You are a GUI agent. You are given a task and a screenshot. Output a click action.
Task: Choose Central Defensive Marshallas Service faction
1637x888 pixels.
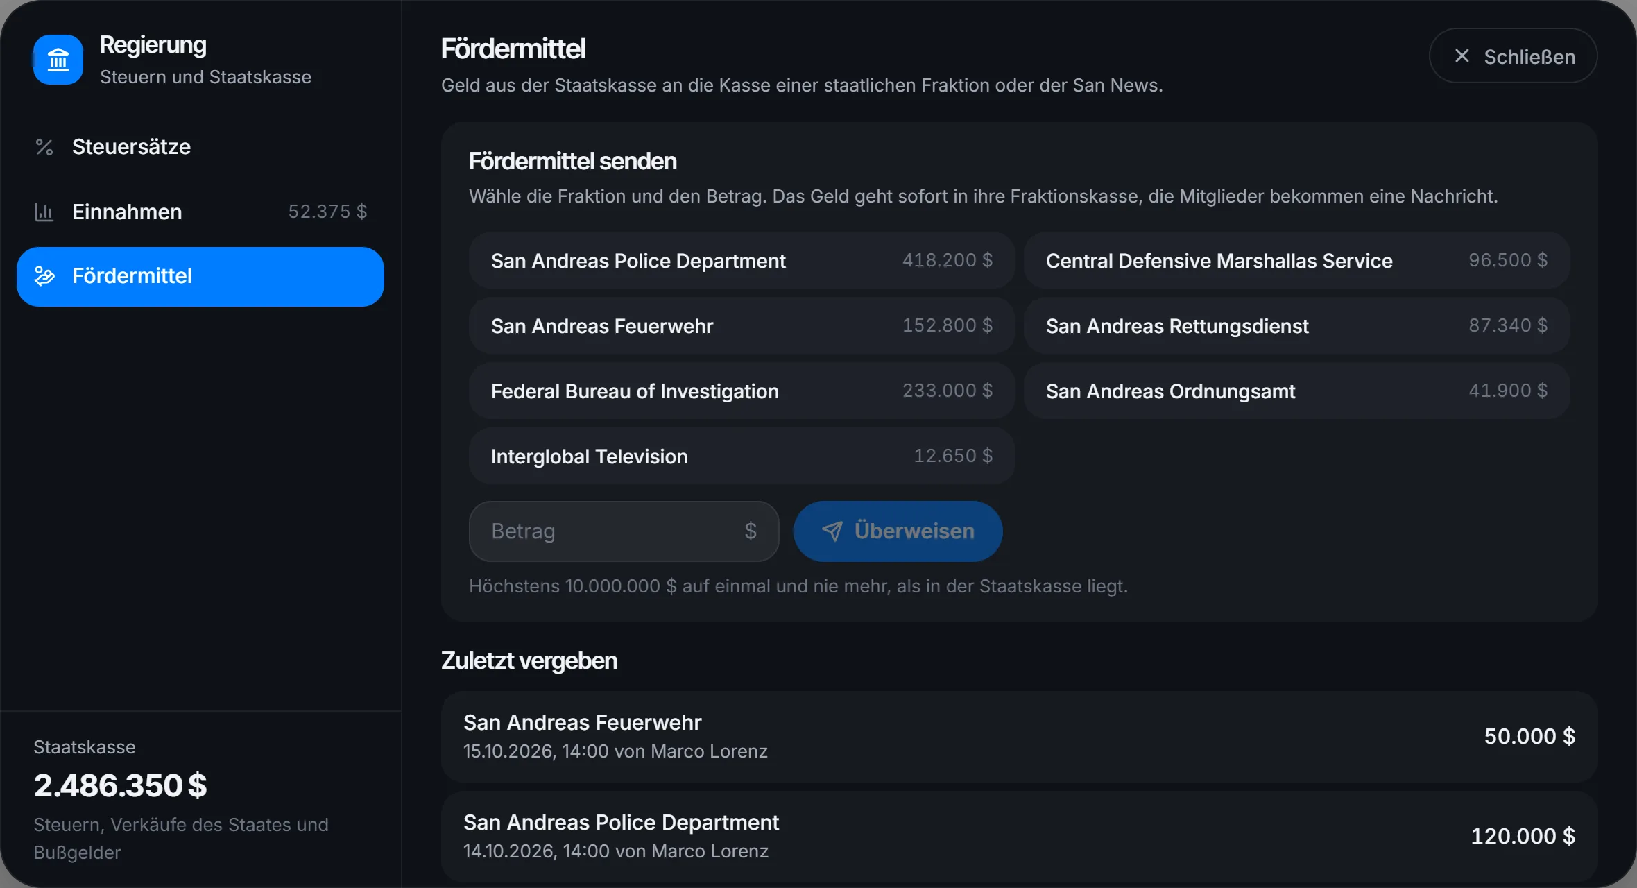(1297, 260)
